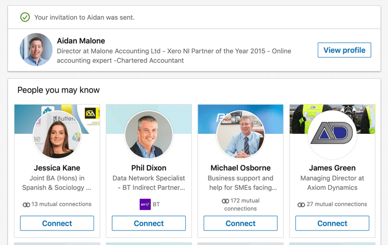This screenshot has height=245, width=388.
Task: Open the Aidan Malone name link
Action: [x=81, y=41]
